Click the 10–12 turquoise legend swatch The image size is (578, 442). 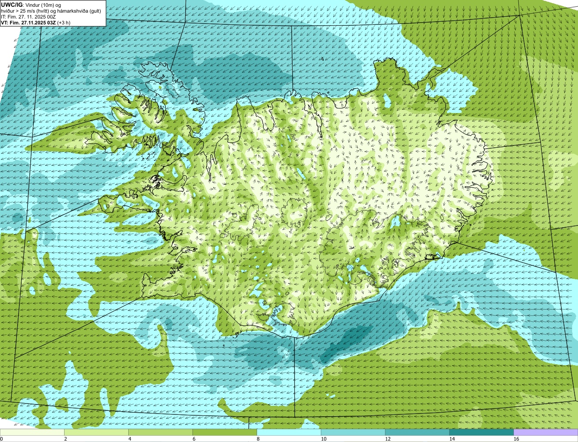[353, 433]
